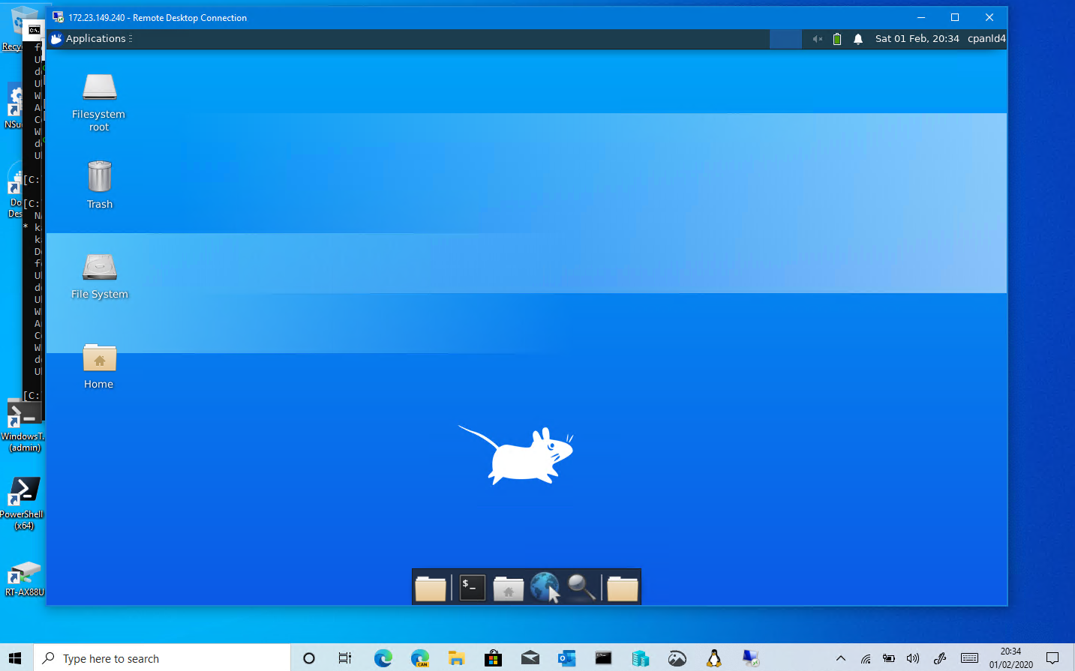Open the Windows volume control in tray

tap(913, 658)
